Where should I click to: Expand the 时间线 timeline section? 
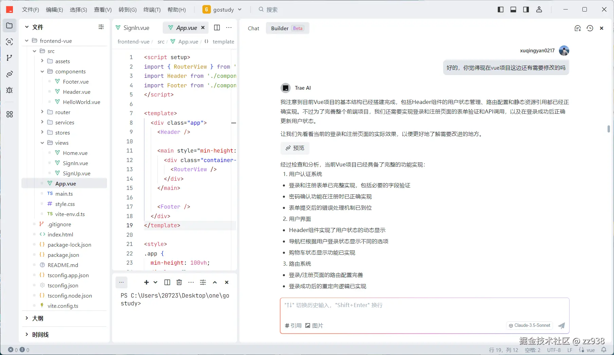click(27, 335)
